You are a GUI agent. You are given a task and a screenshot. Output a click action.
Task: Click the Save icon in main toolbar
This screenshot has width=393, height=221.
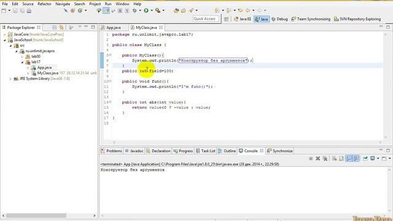[15, 10]
